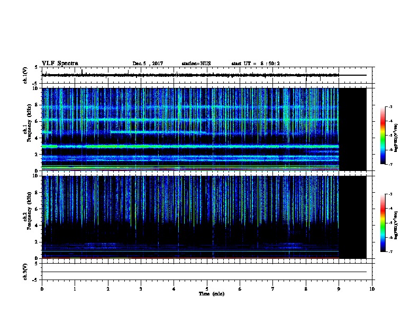Click the time axis tick label "0"
This screenshot has height=324, width=419.
42,289
